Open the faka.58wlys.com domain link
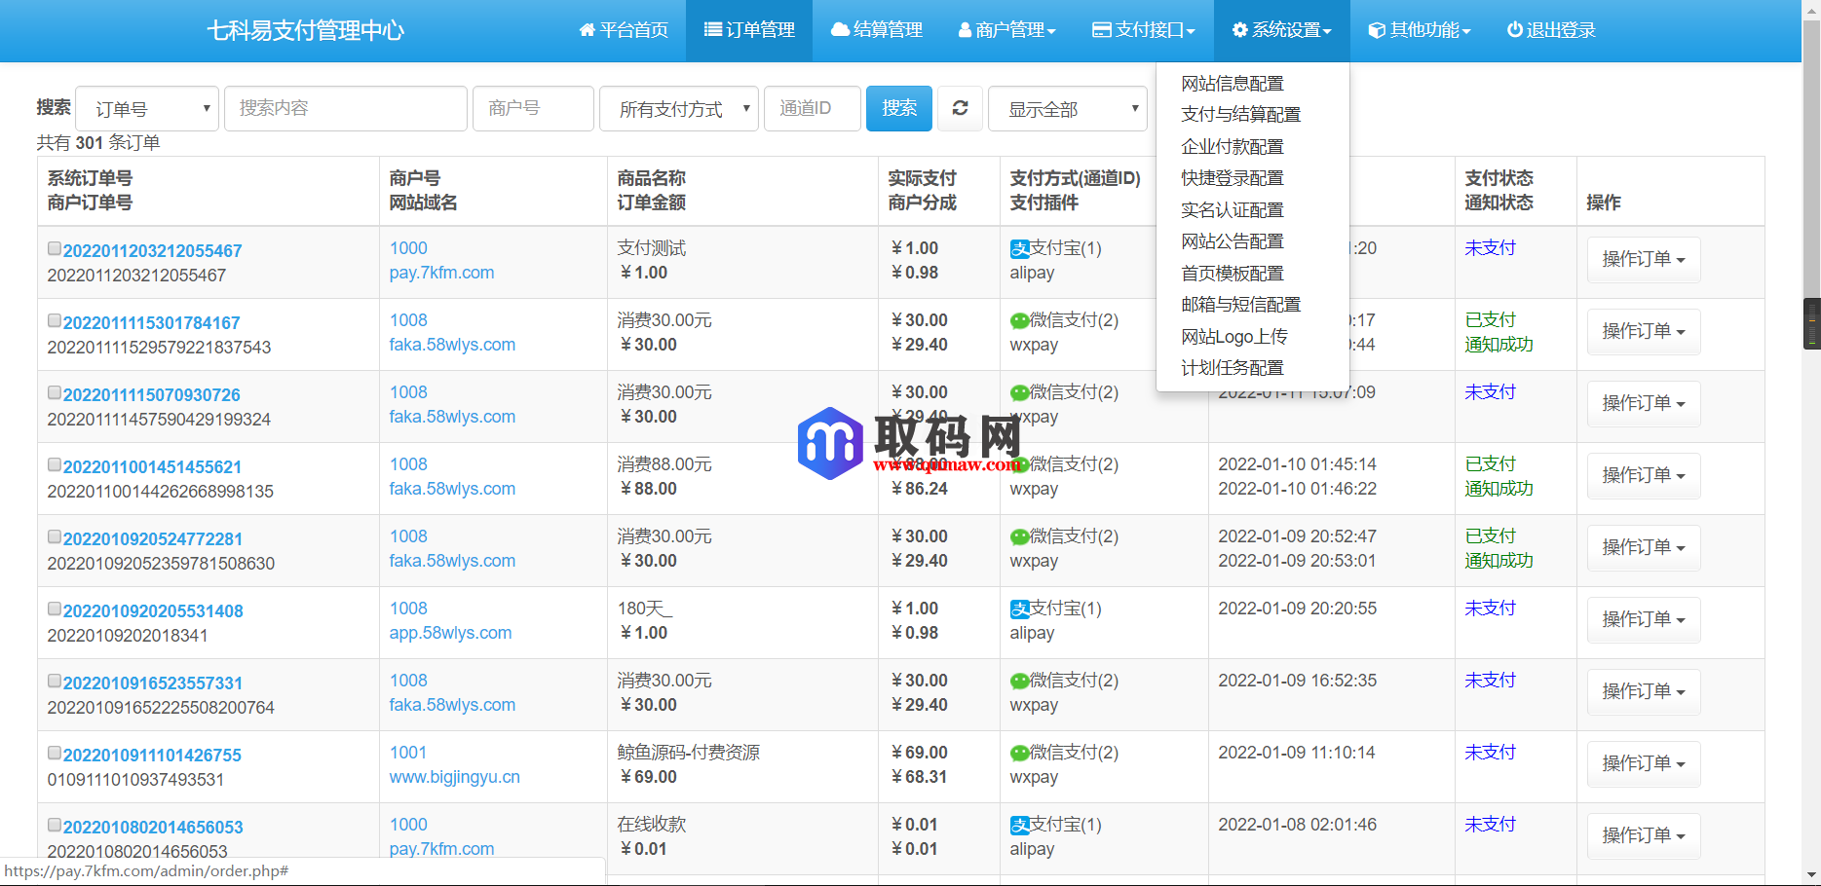The width and height of the screenshot is (1821, 886). tap(452, 344)
